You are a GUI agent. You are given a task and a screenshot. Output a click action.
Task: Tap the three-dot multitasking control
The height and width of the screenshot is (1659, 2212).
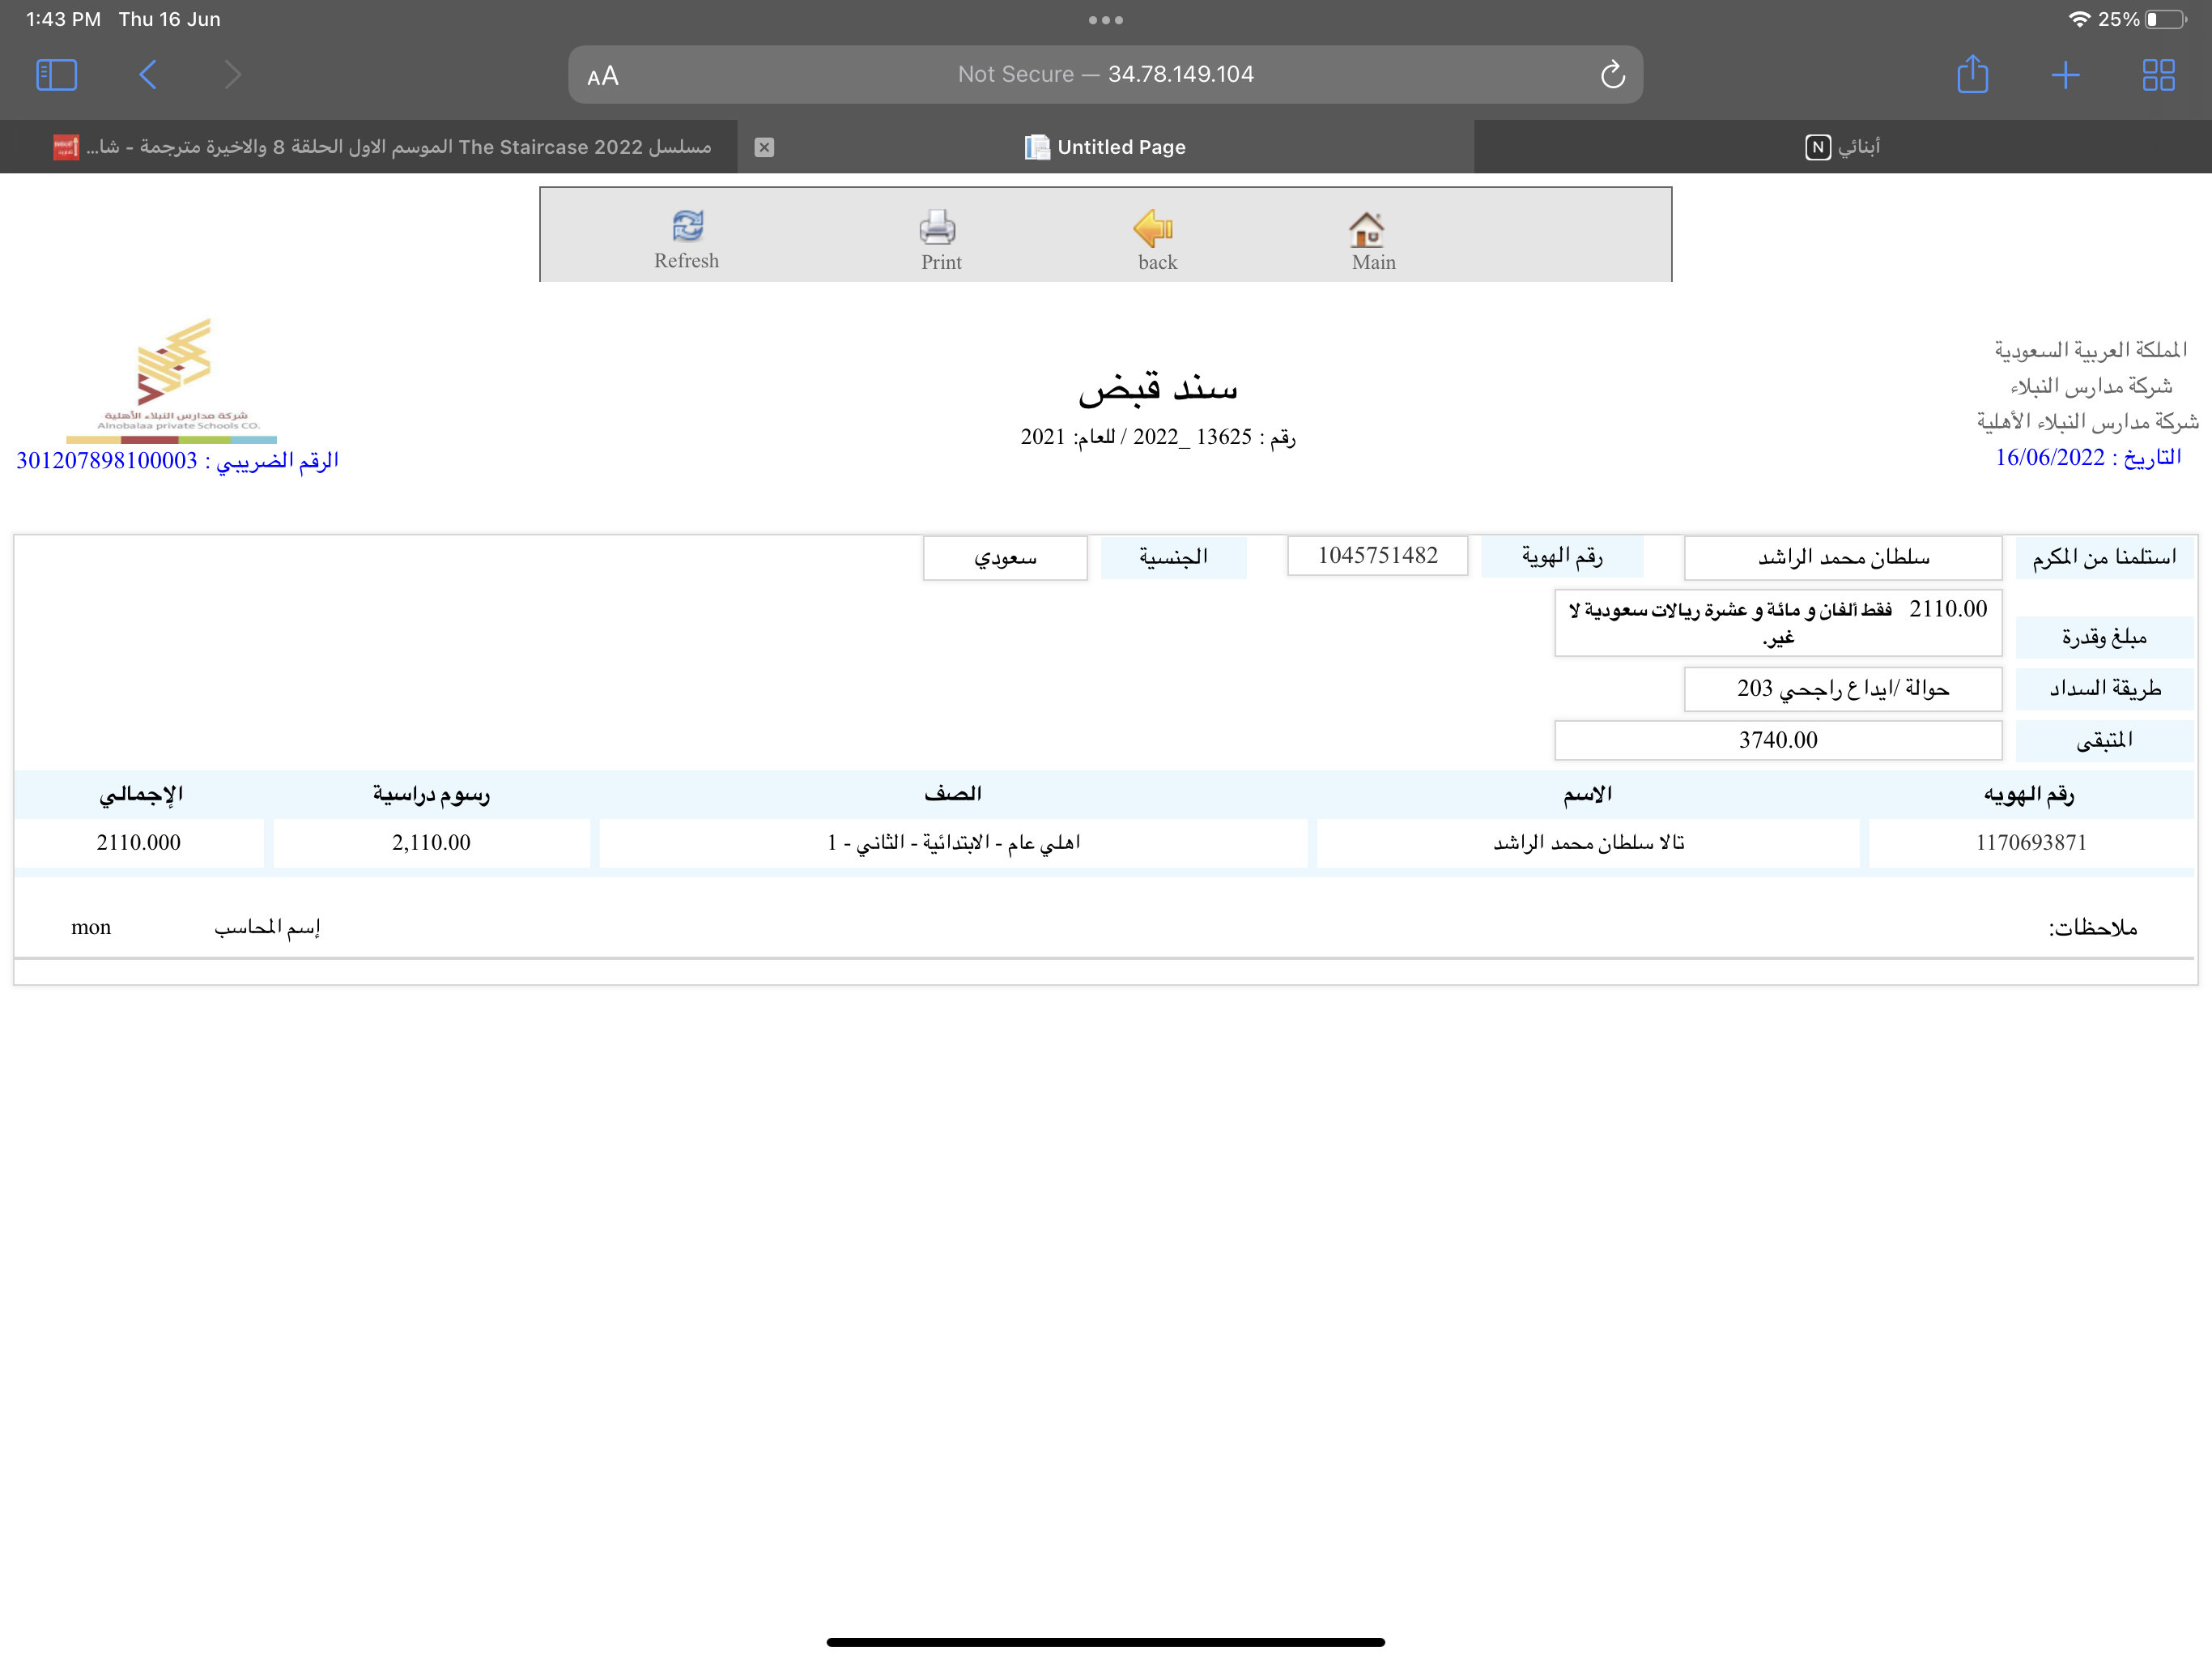pyautogui.click(x=1105, y=20)
